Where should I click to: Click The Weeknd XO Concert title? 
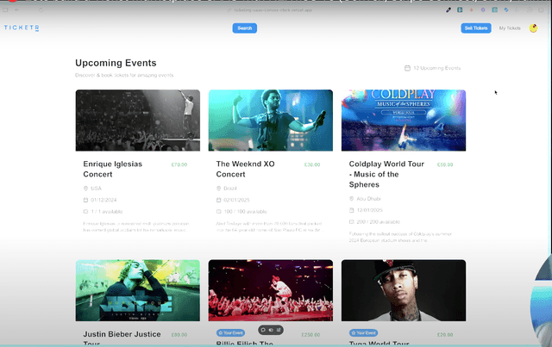[x=245, y=169]
